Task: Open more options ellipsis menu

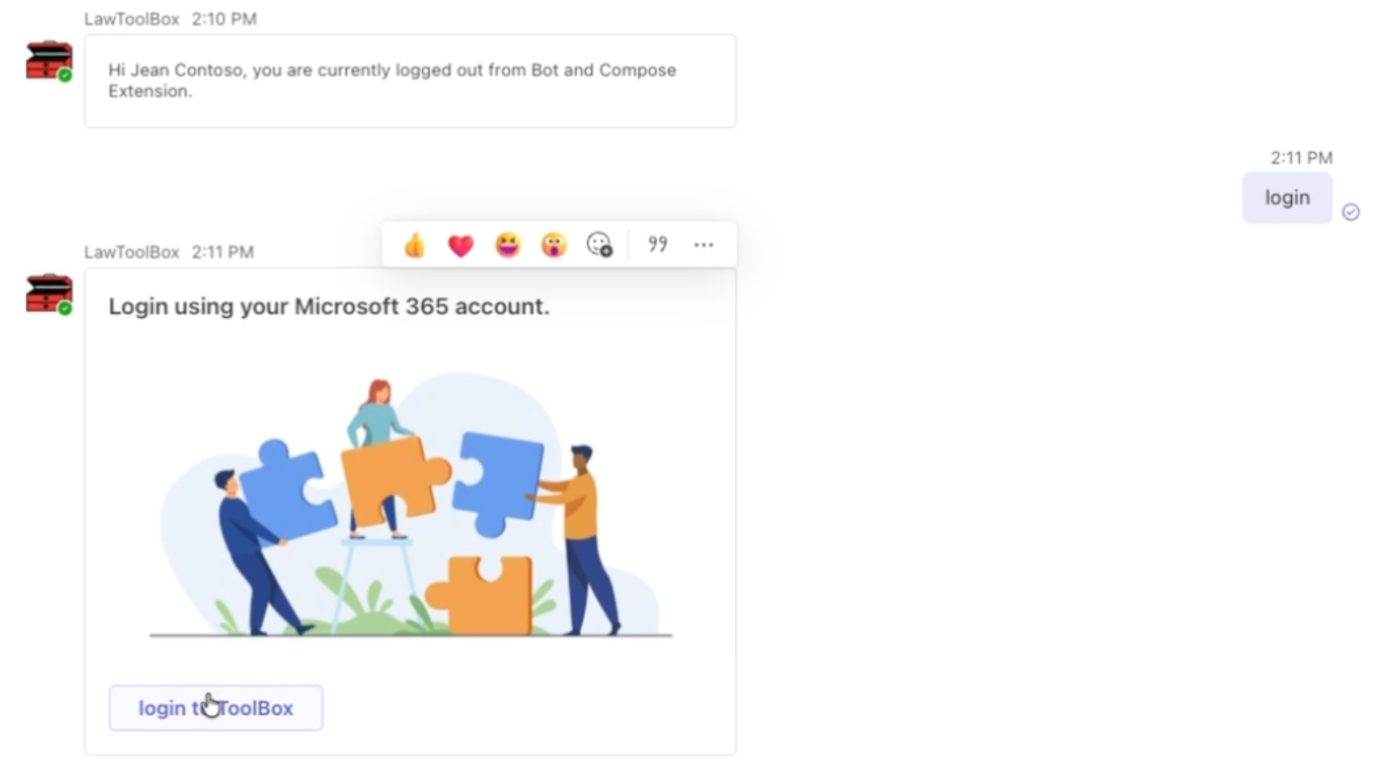Action: coord(704,245)
